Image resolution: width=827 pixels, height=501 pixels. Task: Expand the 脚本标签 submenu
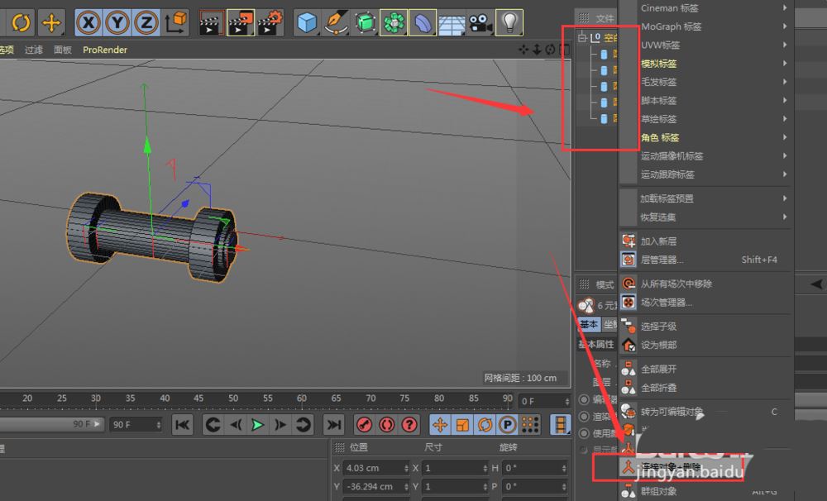707,100
